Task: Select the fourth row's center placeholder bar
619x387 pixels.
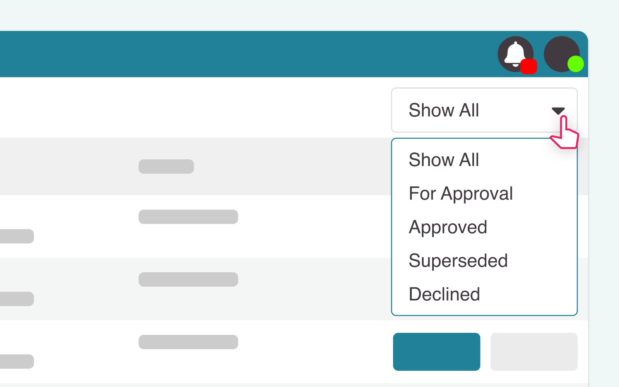Action: pyautogui.click(x=188, y=342)
